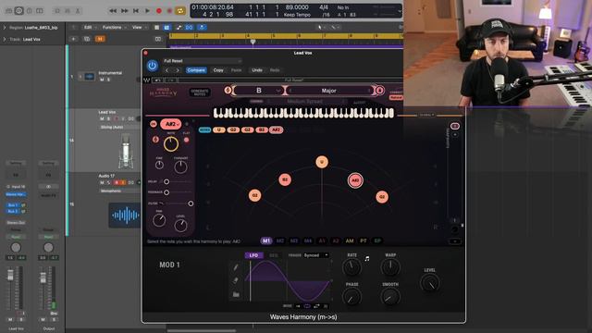Click the Fine knob
The image size is (592, 333).
coord(159,165)
